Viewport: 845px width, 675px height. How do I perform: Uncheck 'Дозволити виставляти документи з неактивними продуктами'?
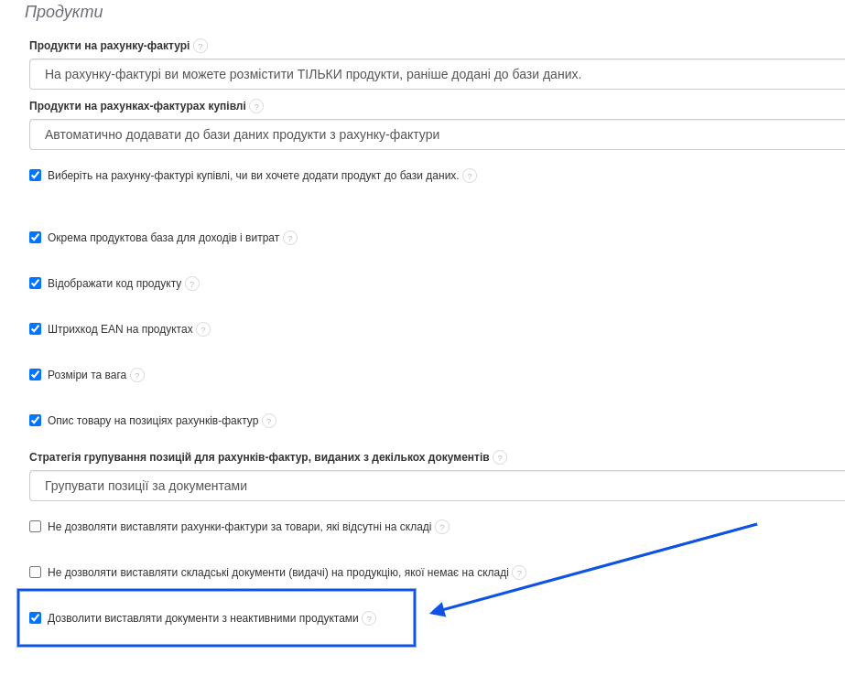click(x=36, y=618)
